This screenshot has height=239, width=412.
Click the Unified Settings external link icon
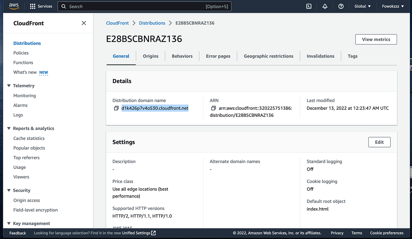(x=153, y=233)
